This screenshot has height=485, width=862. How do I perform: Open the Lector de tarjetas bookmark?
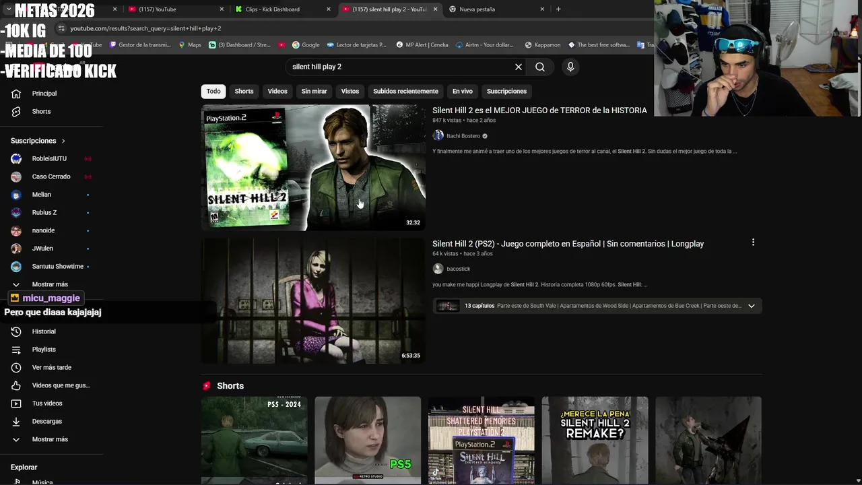[357, 45]
